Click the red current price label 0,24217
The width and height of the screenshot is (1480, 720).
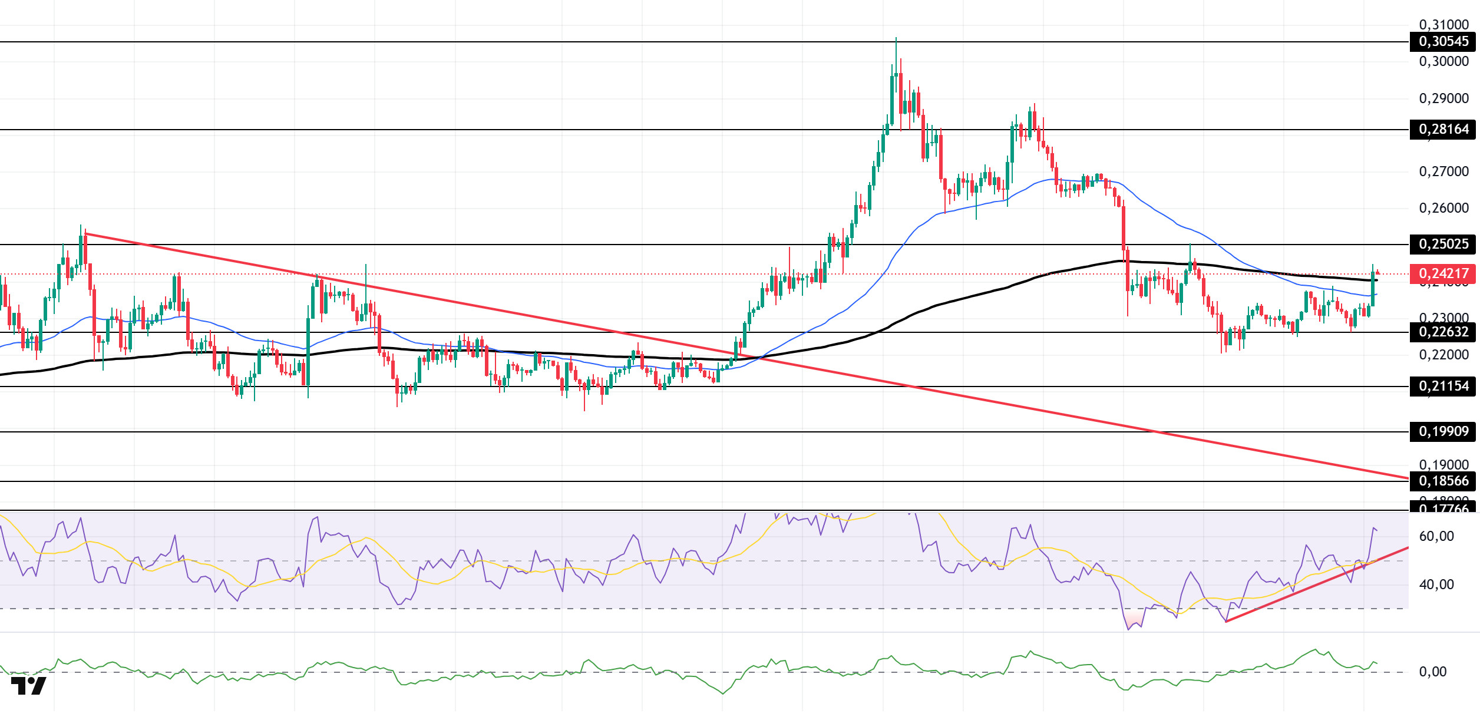(x=1443, y=273)
